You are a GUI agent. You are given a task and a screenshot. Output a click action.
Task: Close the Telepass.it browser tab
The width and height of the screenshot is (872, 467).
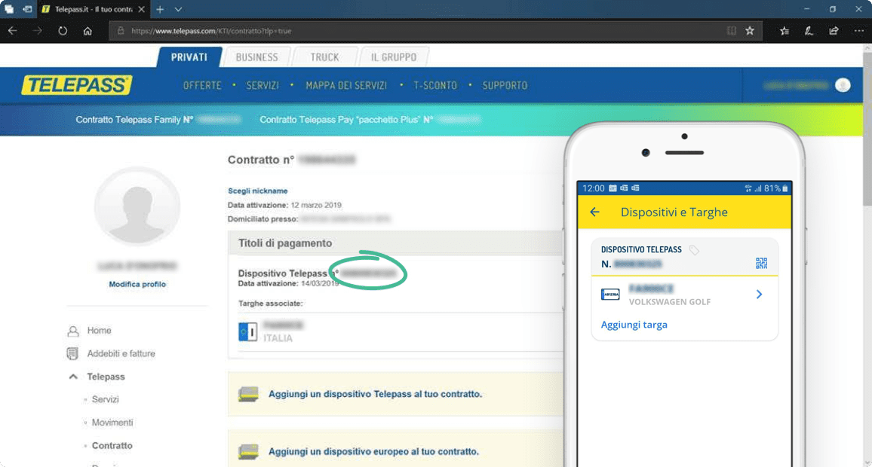141,9
